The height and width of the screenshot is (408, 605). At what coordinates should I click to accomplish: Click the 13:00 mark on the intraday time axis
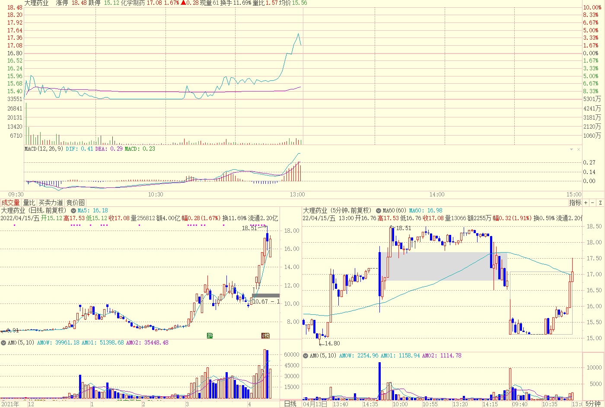(297, 194)
